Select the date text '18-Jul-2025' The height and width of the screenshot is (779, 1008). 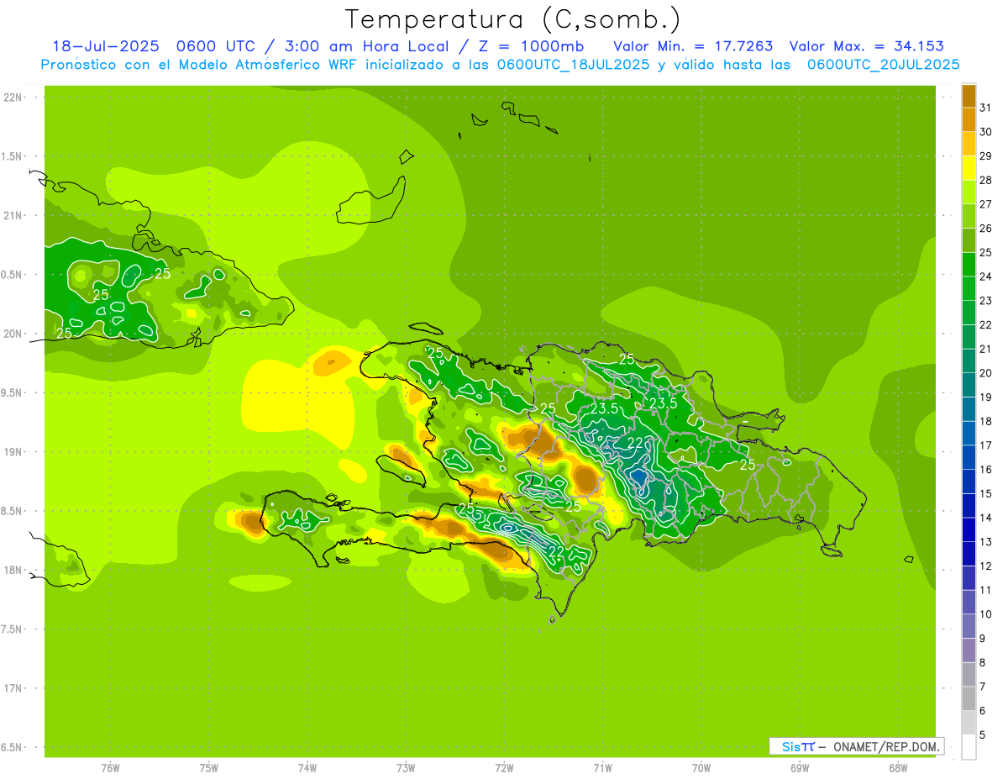coord(108,46)
